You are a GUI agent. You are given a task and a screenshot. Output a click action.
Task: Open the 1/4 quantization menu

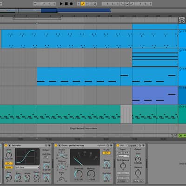click(x=174, y=136)
